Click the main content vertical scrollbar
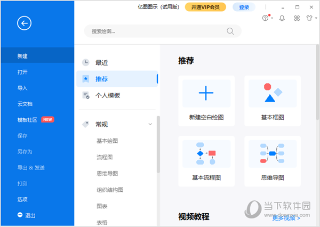The width and height of the screenshot is (320, 227). pos(317,83)
